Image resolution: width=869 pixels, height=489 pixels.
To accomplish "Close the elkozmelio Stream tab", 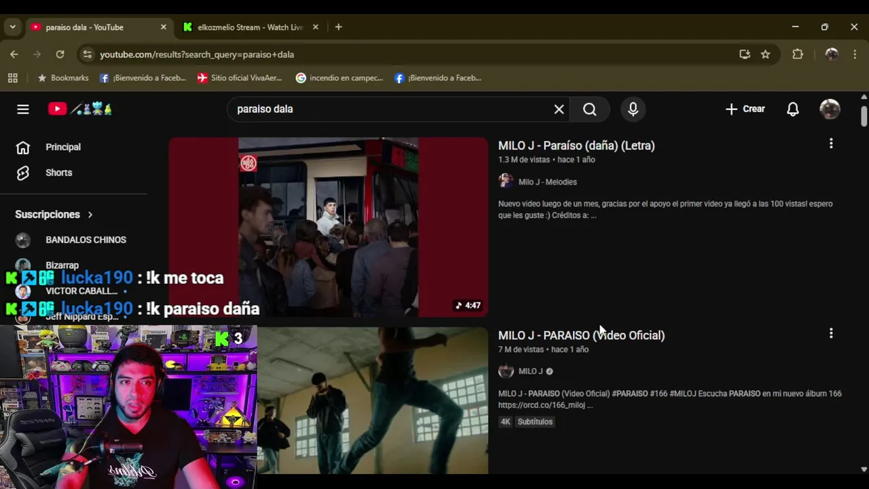I will [x=315, y=27].
